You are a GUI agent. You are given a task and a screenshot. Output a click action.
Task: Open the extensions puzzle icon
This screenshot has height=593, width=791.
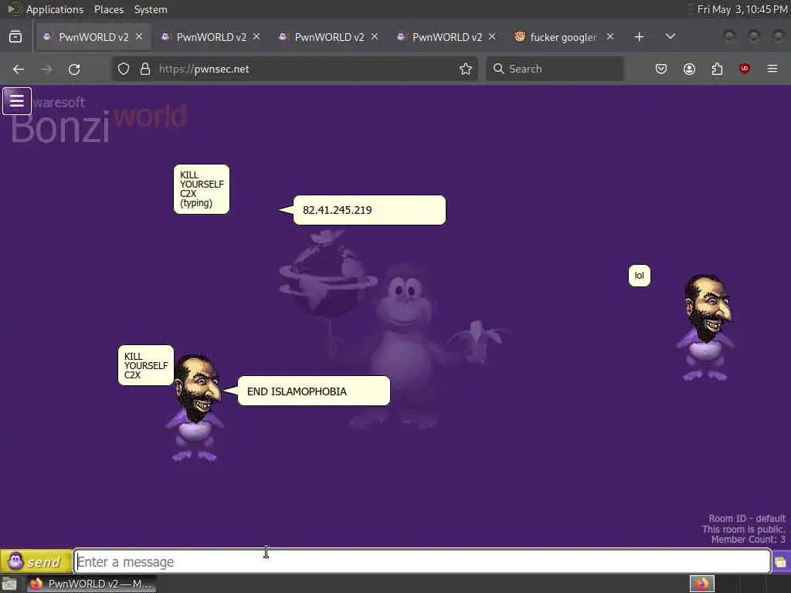coord(717,69)
